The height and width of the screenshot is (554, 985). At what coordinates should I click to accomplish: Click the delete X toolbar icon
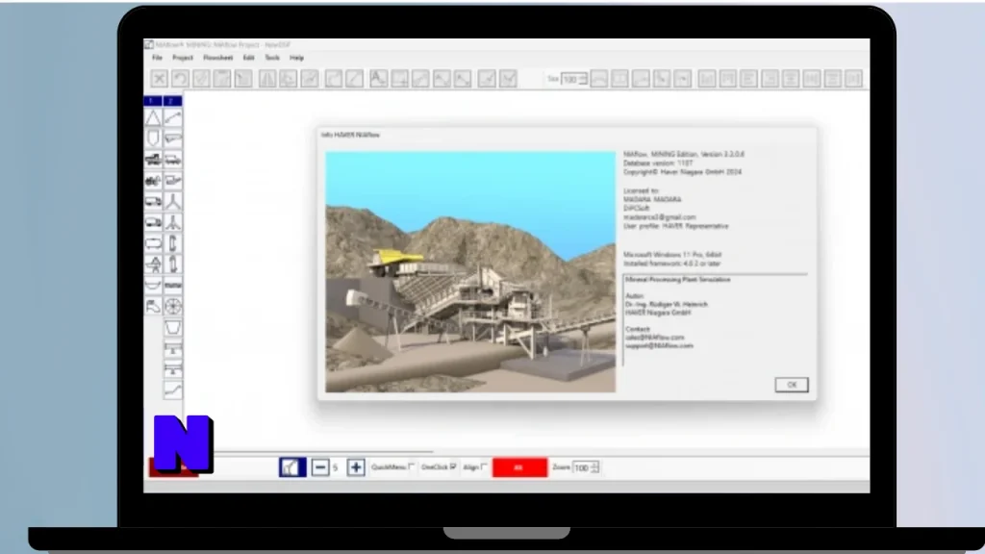(x=159, y=79)
